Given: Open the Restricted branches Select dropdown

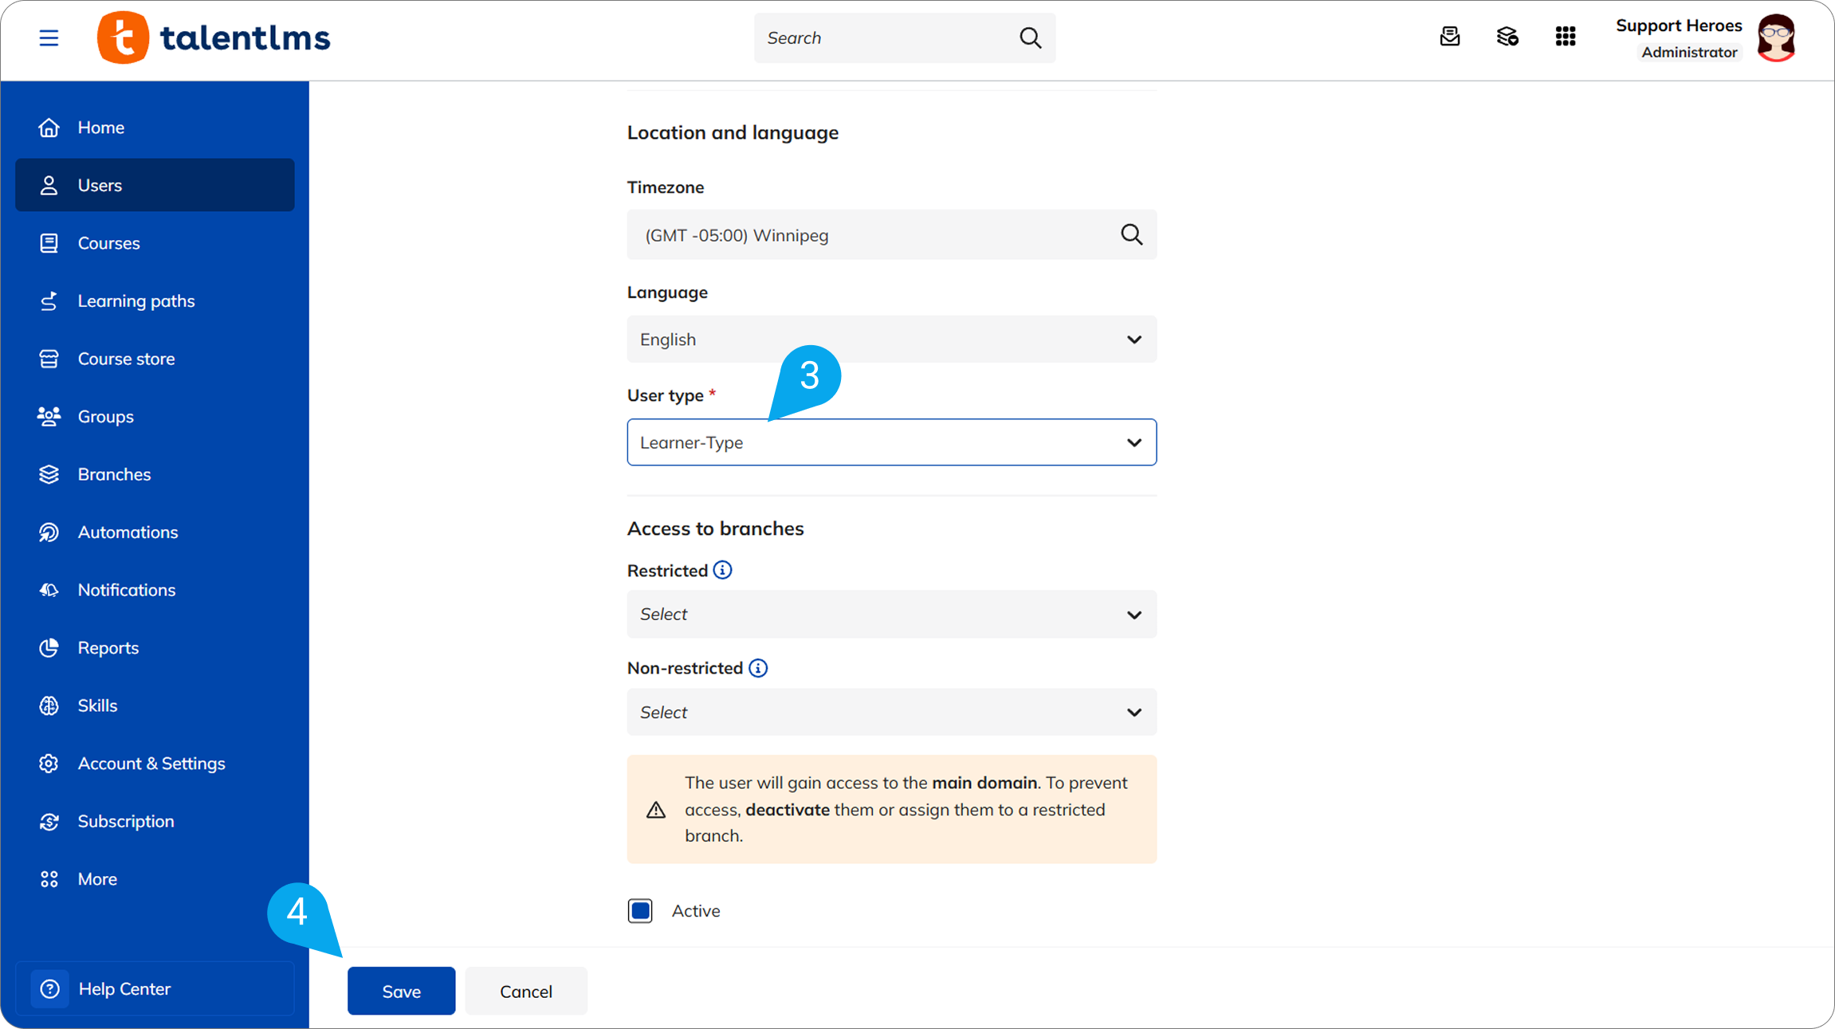Looking at the screenshot, I should (891, 615).
